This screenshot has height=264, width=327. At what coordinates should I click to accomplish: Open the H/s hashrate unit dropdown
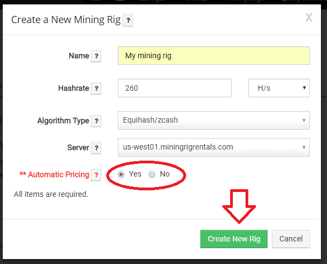279,88
